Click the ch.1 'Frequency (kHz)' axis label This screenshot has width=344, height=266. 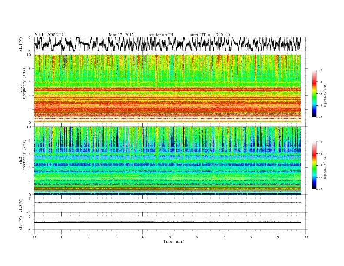(x=24, y=83)
